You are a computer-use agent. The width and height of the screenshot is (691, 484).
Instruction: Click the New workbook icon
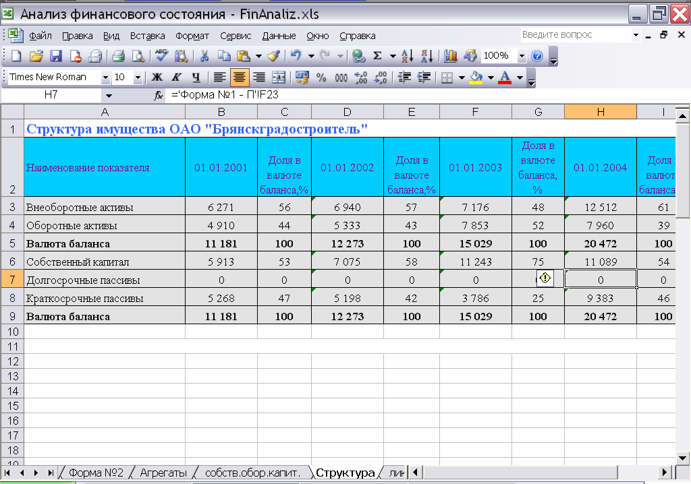[x=16, y=56]
